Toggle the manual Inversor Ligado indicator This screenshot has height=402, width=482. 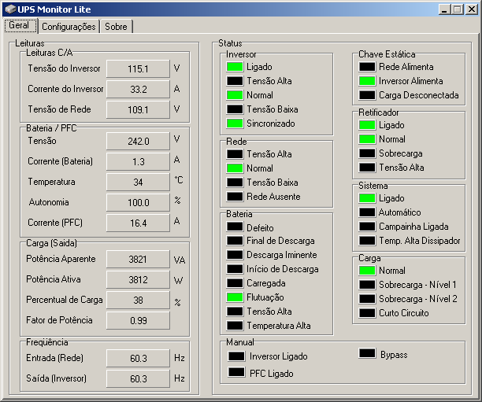pos(236,356)
